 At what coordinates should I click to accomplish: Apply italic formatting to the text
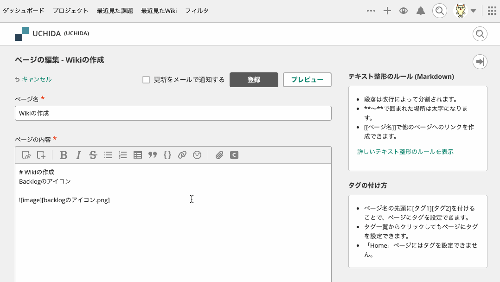coord(78,155)
